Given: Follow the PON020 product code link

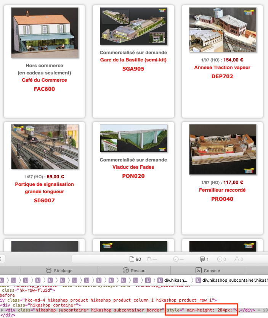Looking at the screenshot, I should coord(133,176).
